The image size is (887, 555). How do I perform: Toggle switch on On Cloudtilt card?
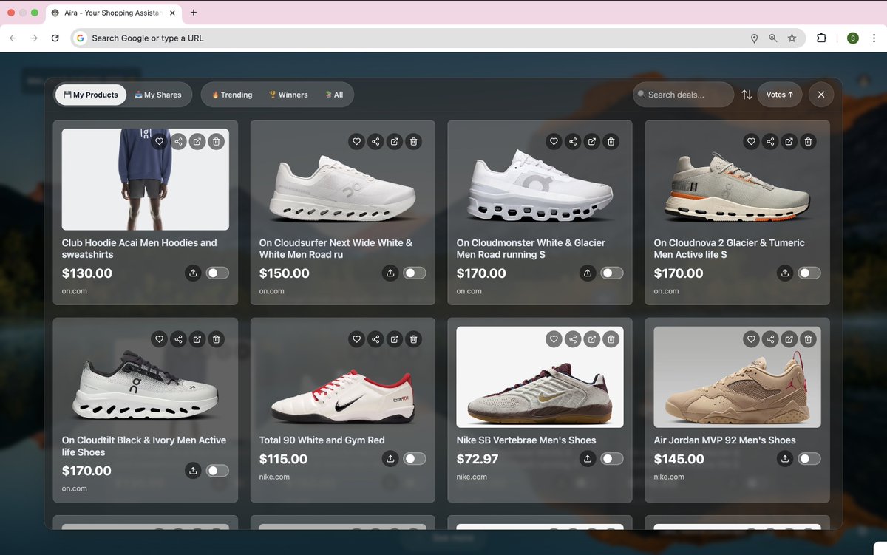[x=217, y=470]
